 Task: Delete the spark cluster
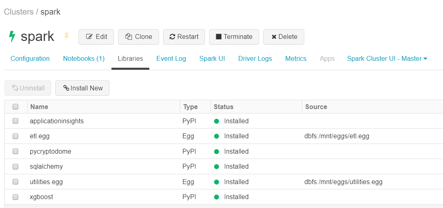click(x=284, y=36)
